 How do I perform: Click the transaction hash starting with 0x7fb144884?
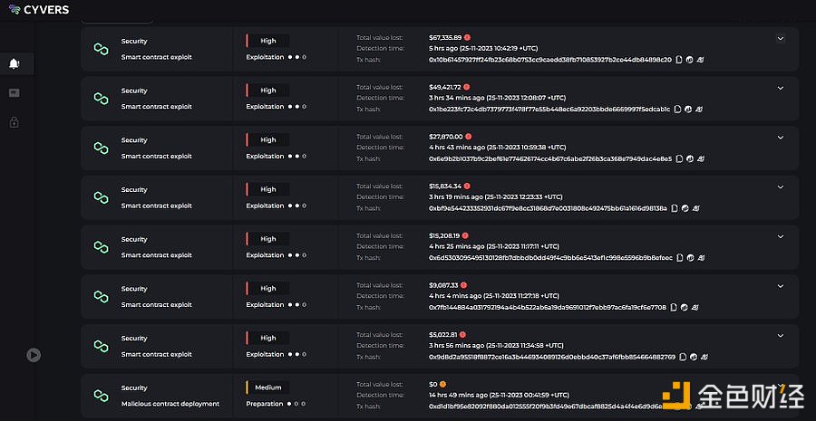click(x=548, y=307)
